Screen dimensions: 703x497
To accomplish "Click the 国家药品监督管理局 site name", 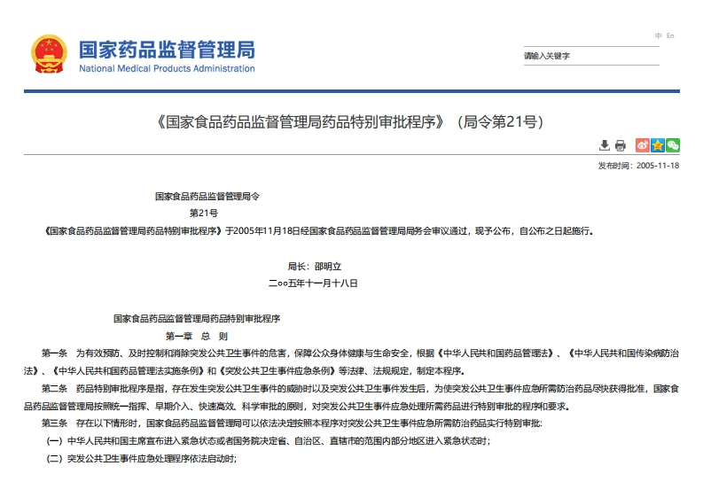I will (x=167, y=49).
